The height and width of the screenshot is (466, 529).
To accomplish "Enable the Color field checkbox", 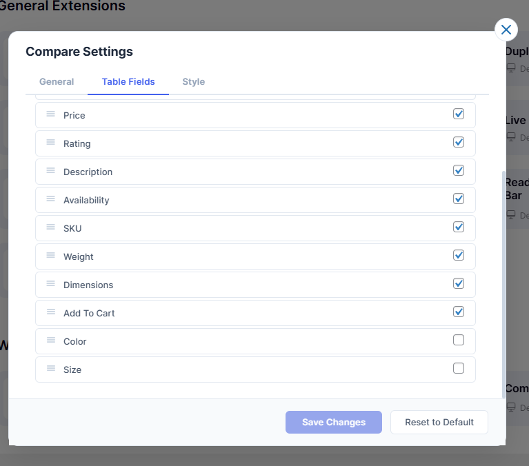I will pyautogui.click(x=459, y=340).
